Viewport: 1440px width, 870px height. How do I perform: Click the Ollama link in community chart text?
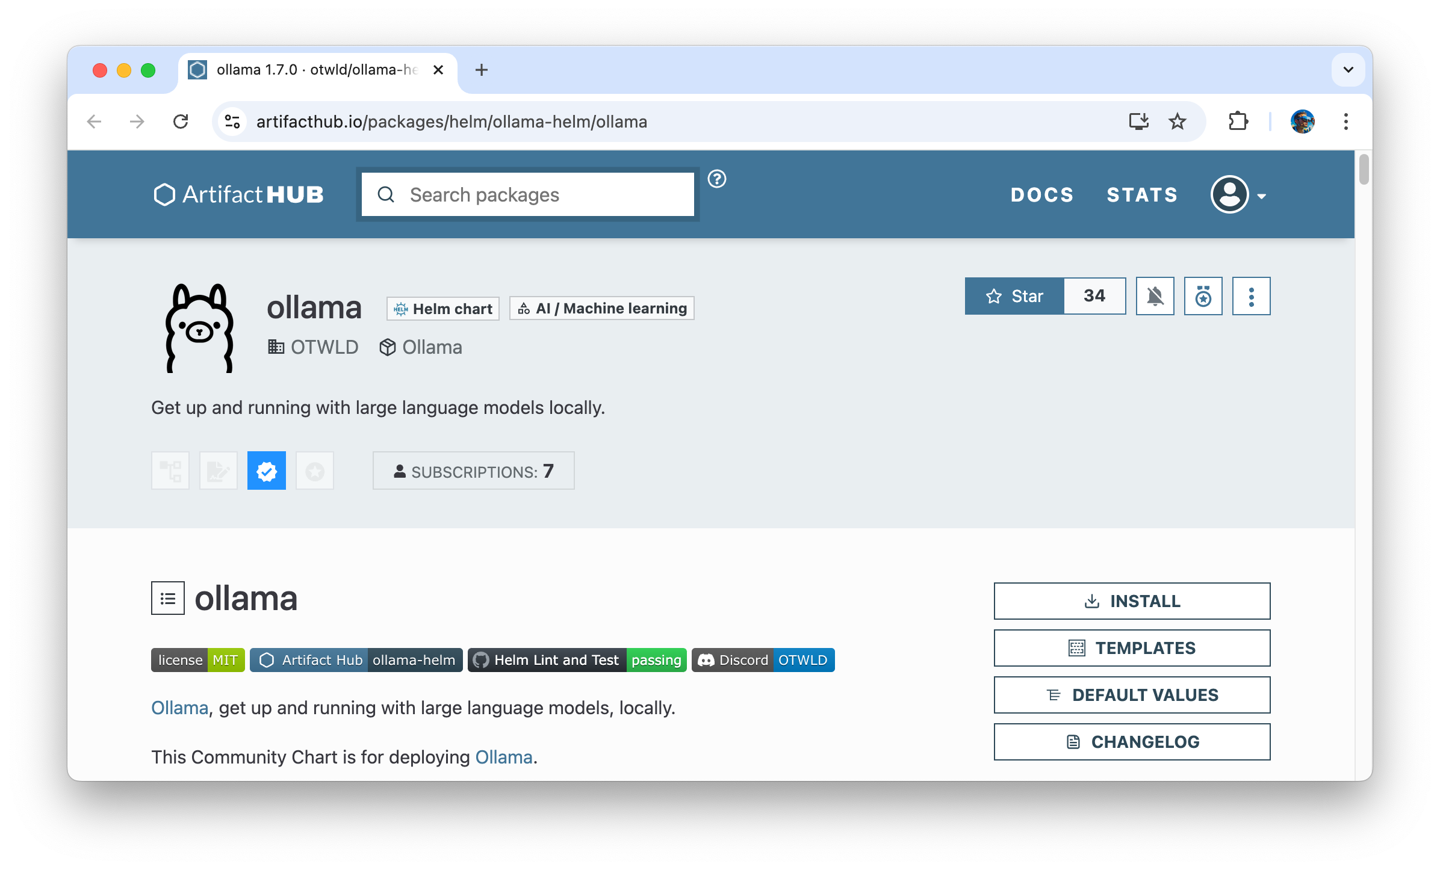pos(502,757)
